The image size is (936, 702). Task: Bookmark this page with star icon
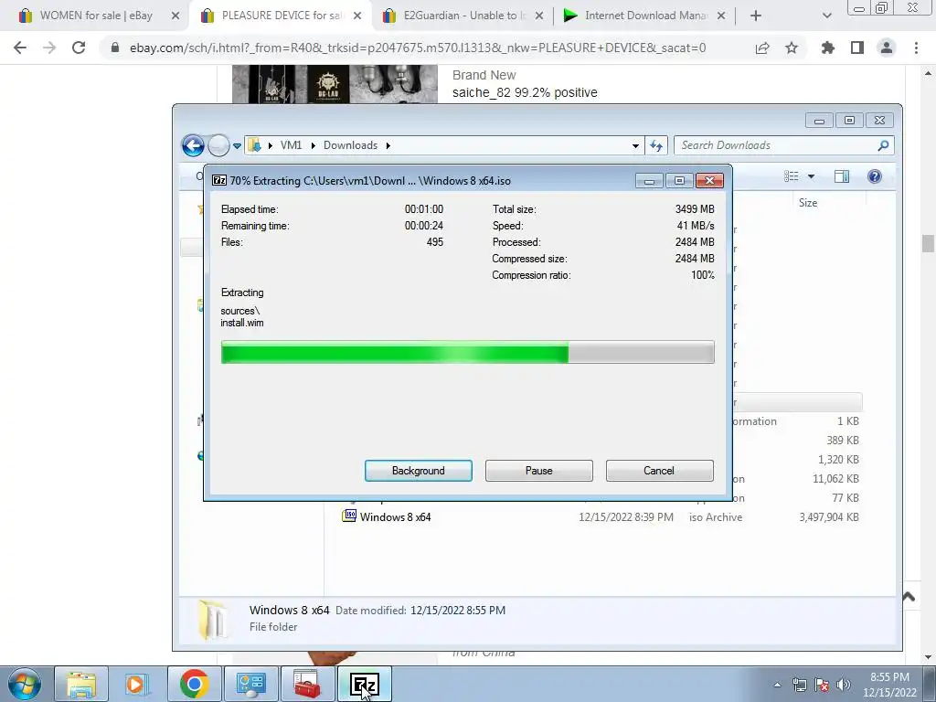coord(792,48)
